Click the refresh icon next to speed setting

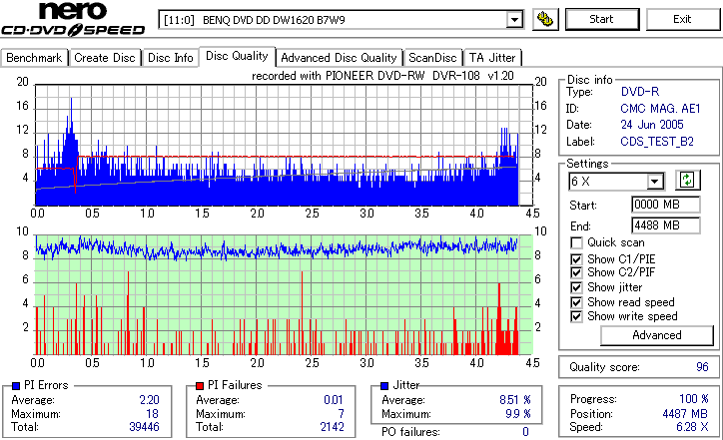tap(687, 181)
